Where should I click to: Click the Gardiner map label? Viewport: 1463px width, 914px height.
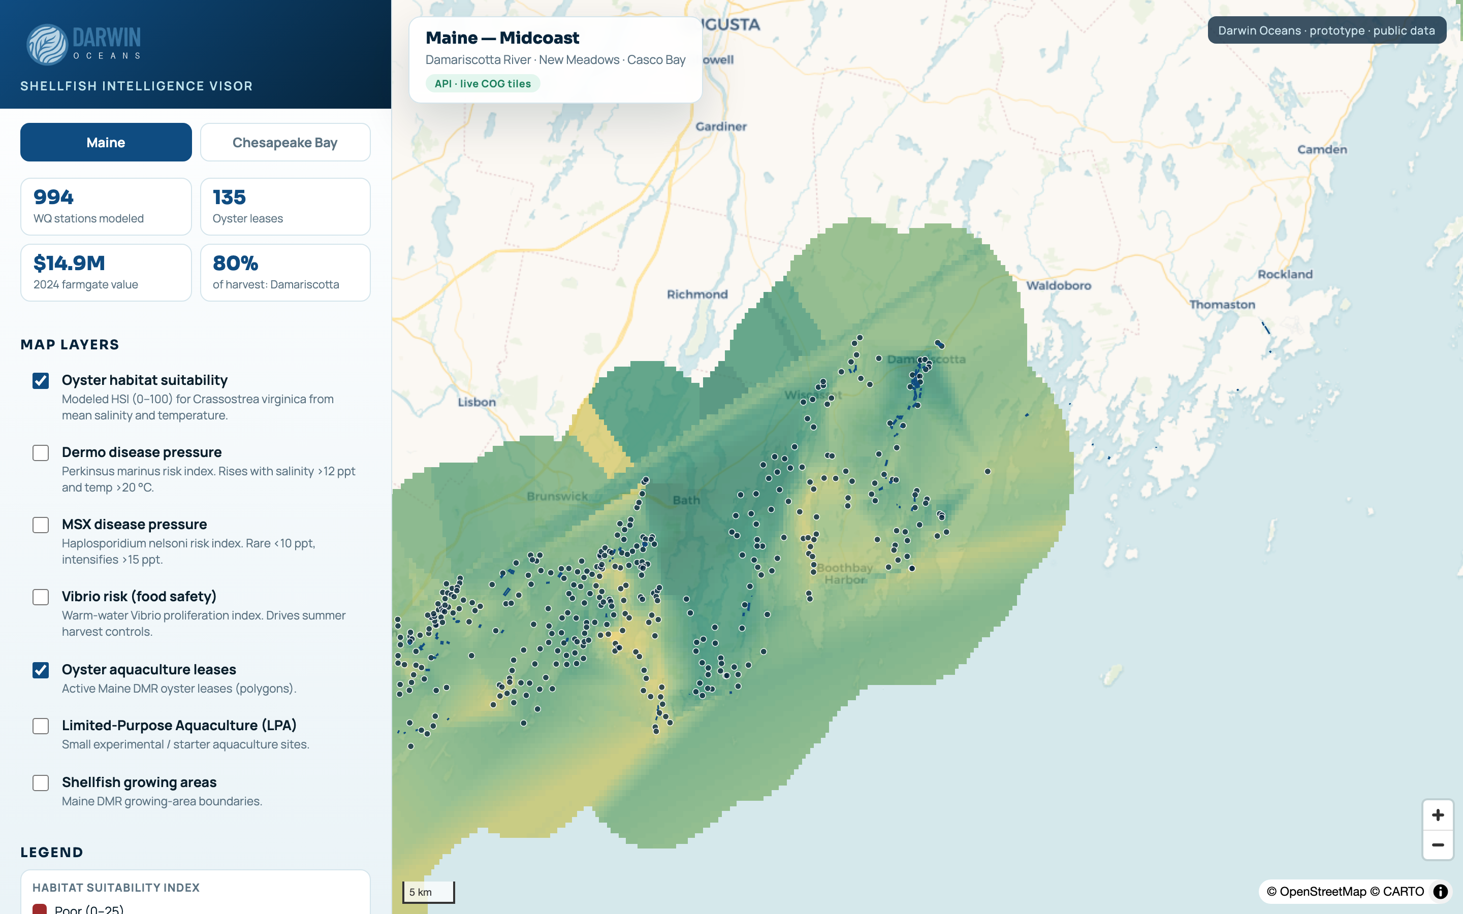point(721,127)
